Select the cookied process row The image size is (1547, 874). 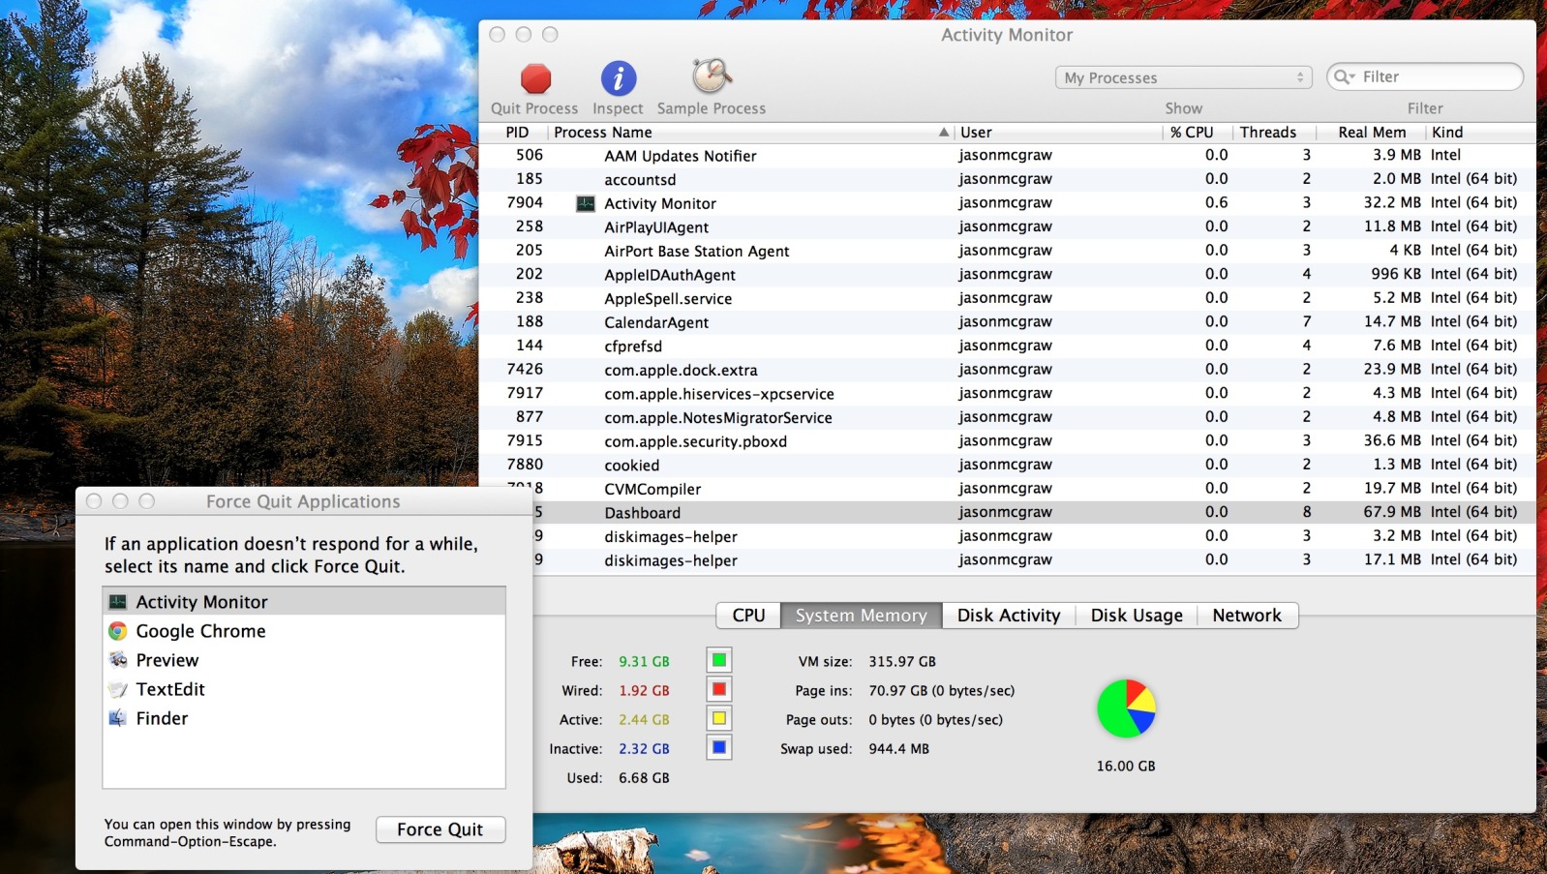point(1007,465)
